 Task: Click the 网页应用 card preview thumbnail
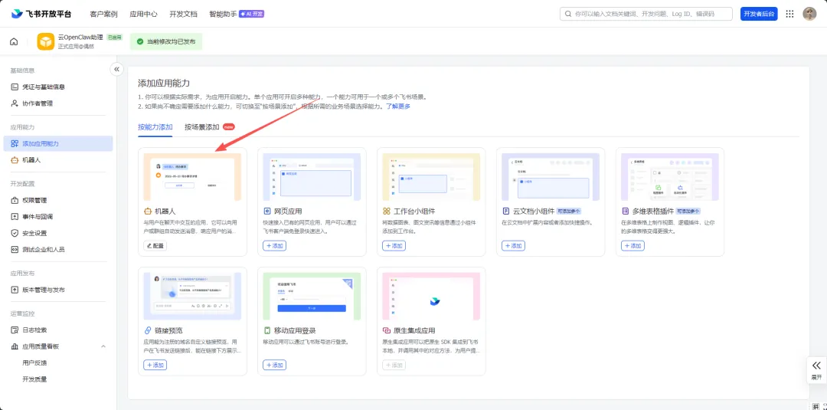coord(312,177)
